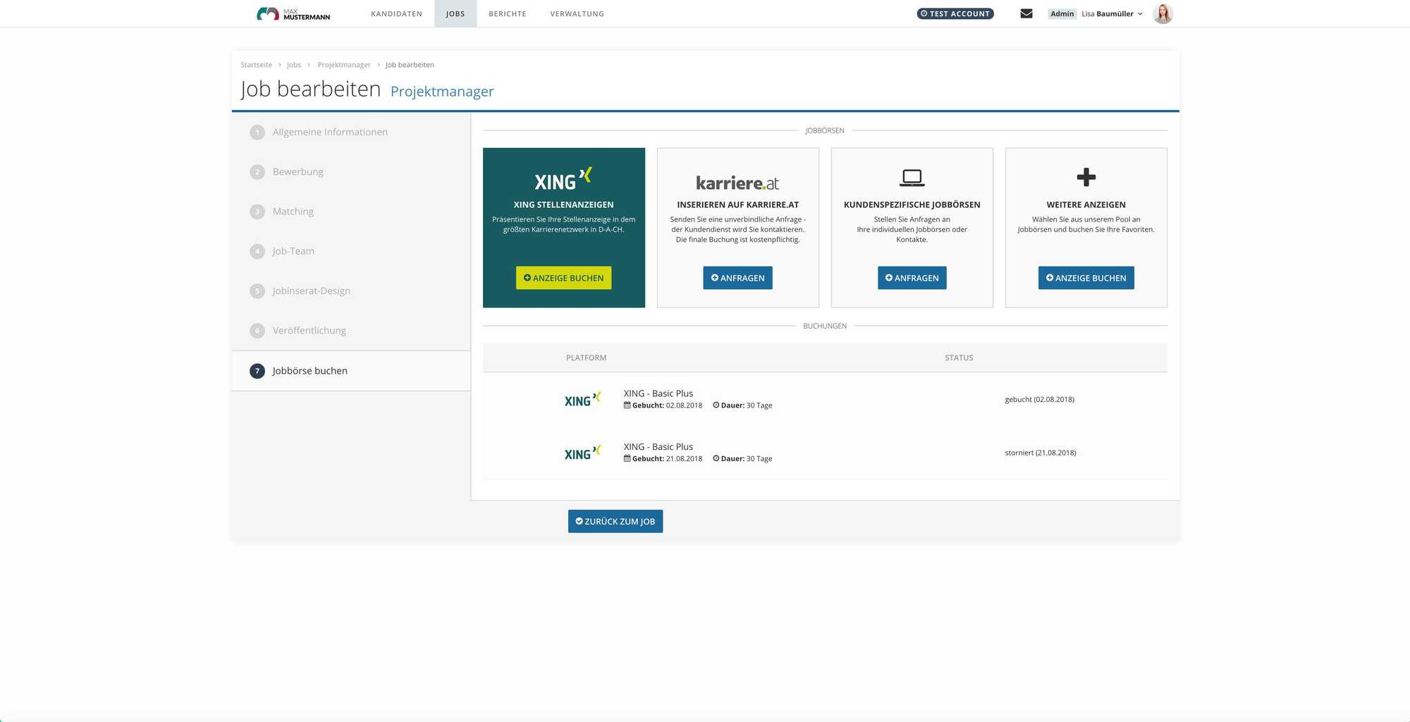Screen dimensions: 1410x722
Task: Click the plus icon for Weitere Anzeigen
Action: pos(1086,177)
